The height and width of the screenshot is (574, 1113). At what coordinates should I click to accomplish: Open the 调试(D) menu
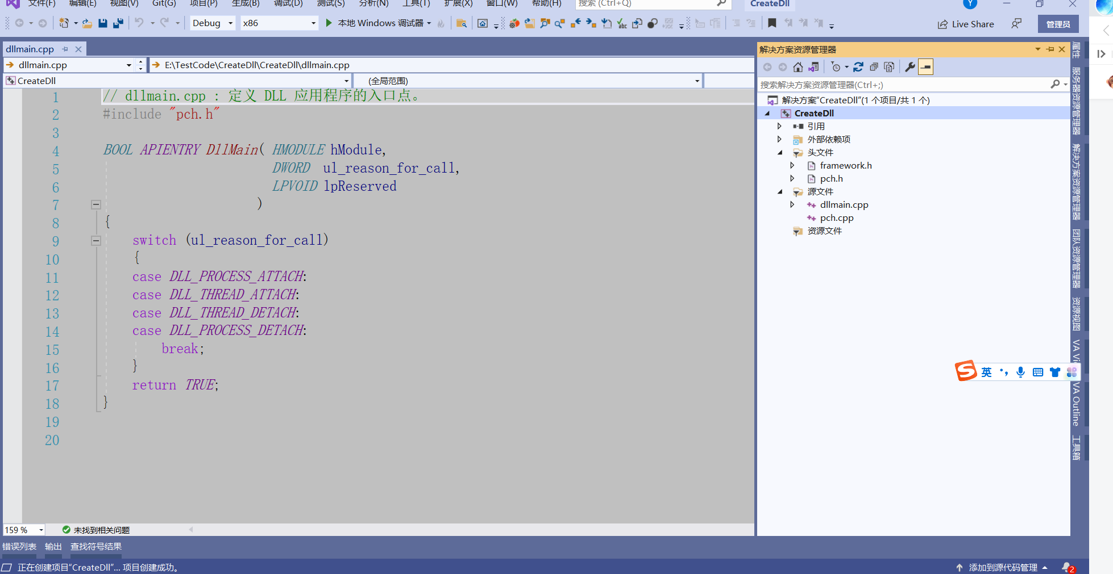click(288, 5)
